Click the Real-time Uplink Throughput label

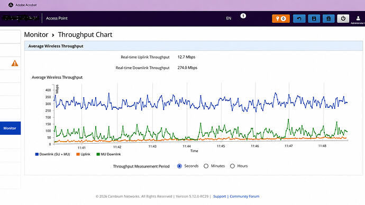(145, 57)
